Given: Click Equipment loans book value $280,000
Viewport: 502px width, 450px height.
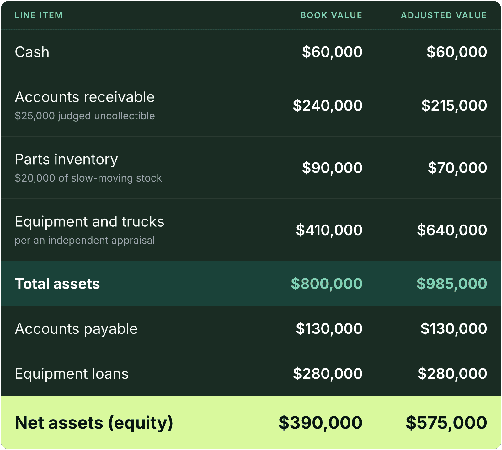Looking at the screenshot, I should coord(328,374).
